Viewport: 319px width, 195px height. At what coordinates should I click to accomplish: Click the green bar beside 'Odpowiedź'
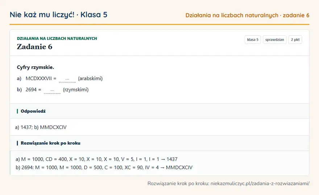point(17,111)
